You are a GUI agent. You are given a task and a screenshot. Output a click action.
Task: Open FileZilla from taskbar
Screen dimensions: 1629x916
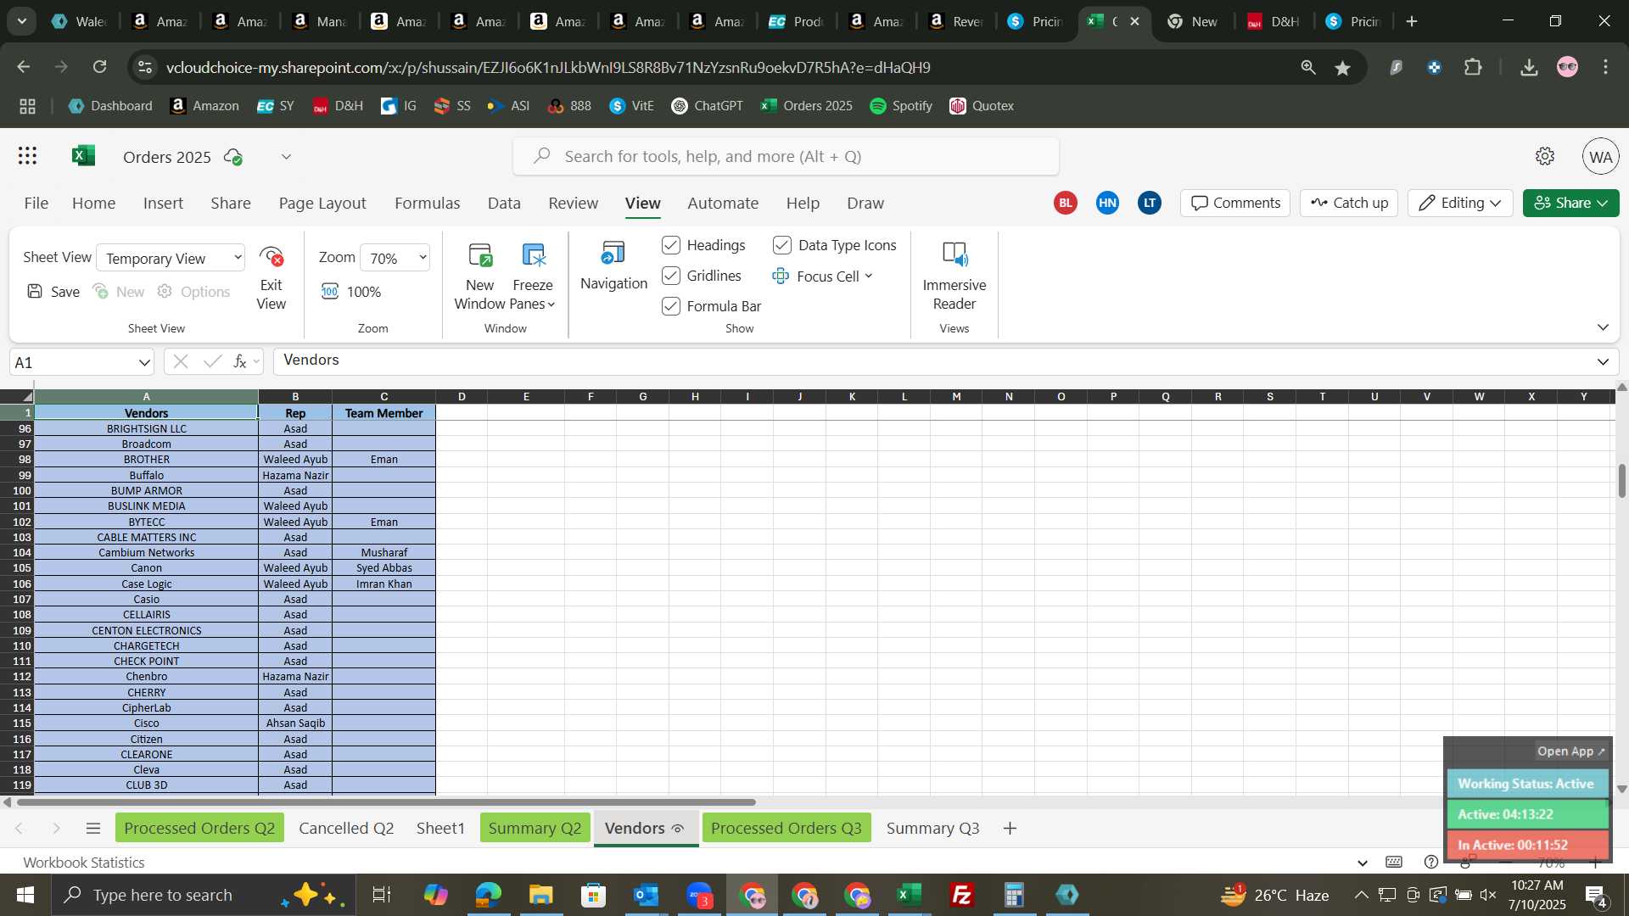[961, 895]
